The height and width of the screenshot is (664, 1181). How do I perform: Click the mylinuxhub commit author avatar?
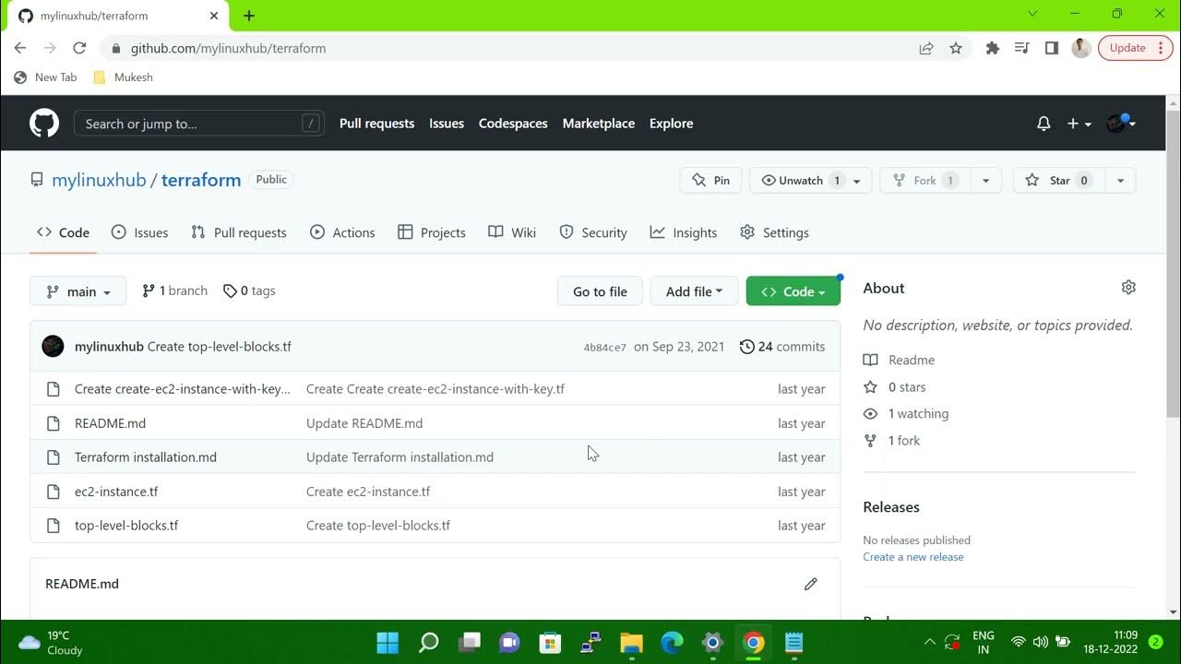pos(54,347)
